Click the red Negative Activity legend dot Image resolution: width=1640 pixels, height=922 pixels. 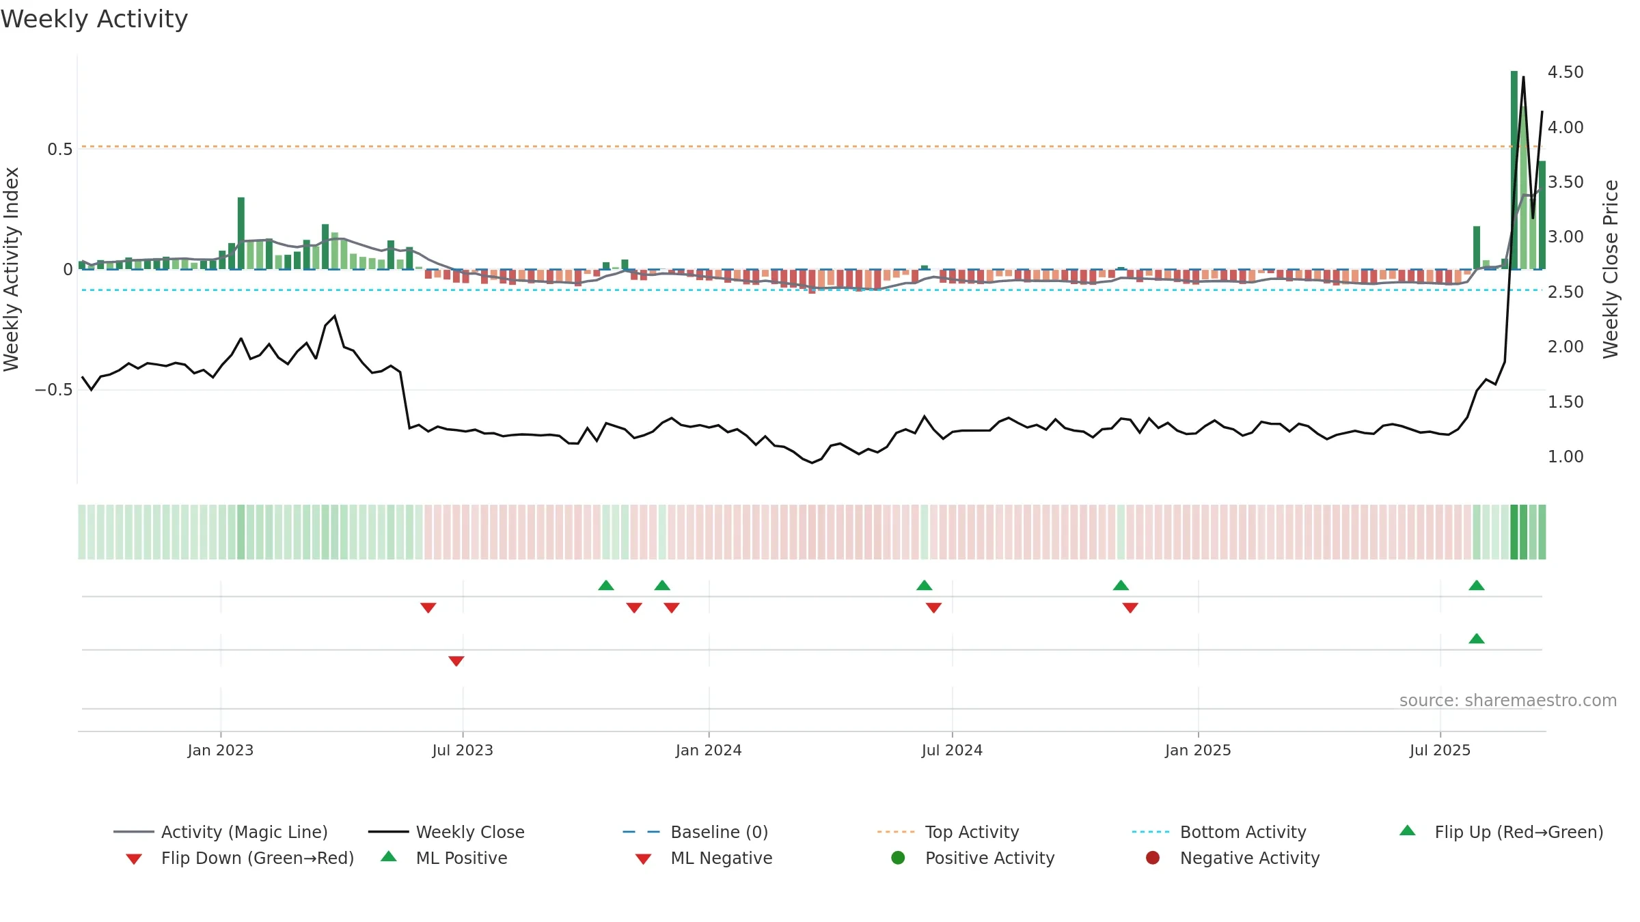tap(1153, 858)
